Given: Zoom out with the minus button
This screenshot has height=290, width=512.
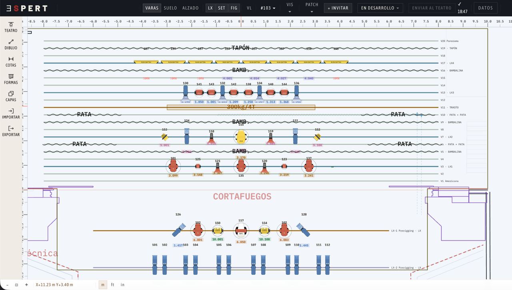Looking at the screenshot, I should tap(7, 285).
